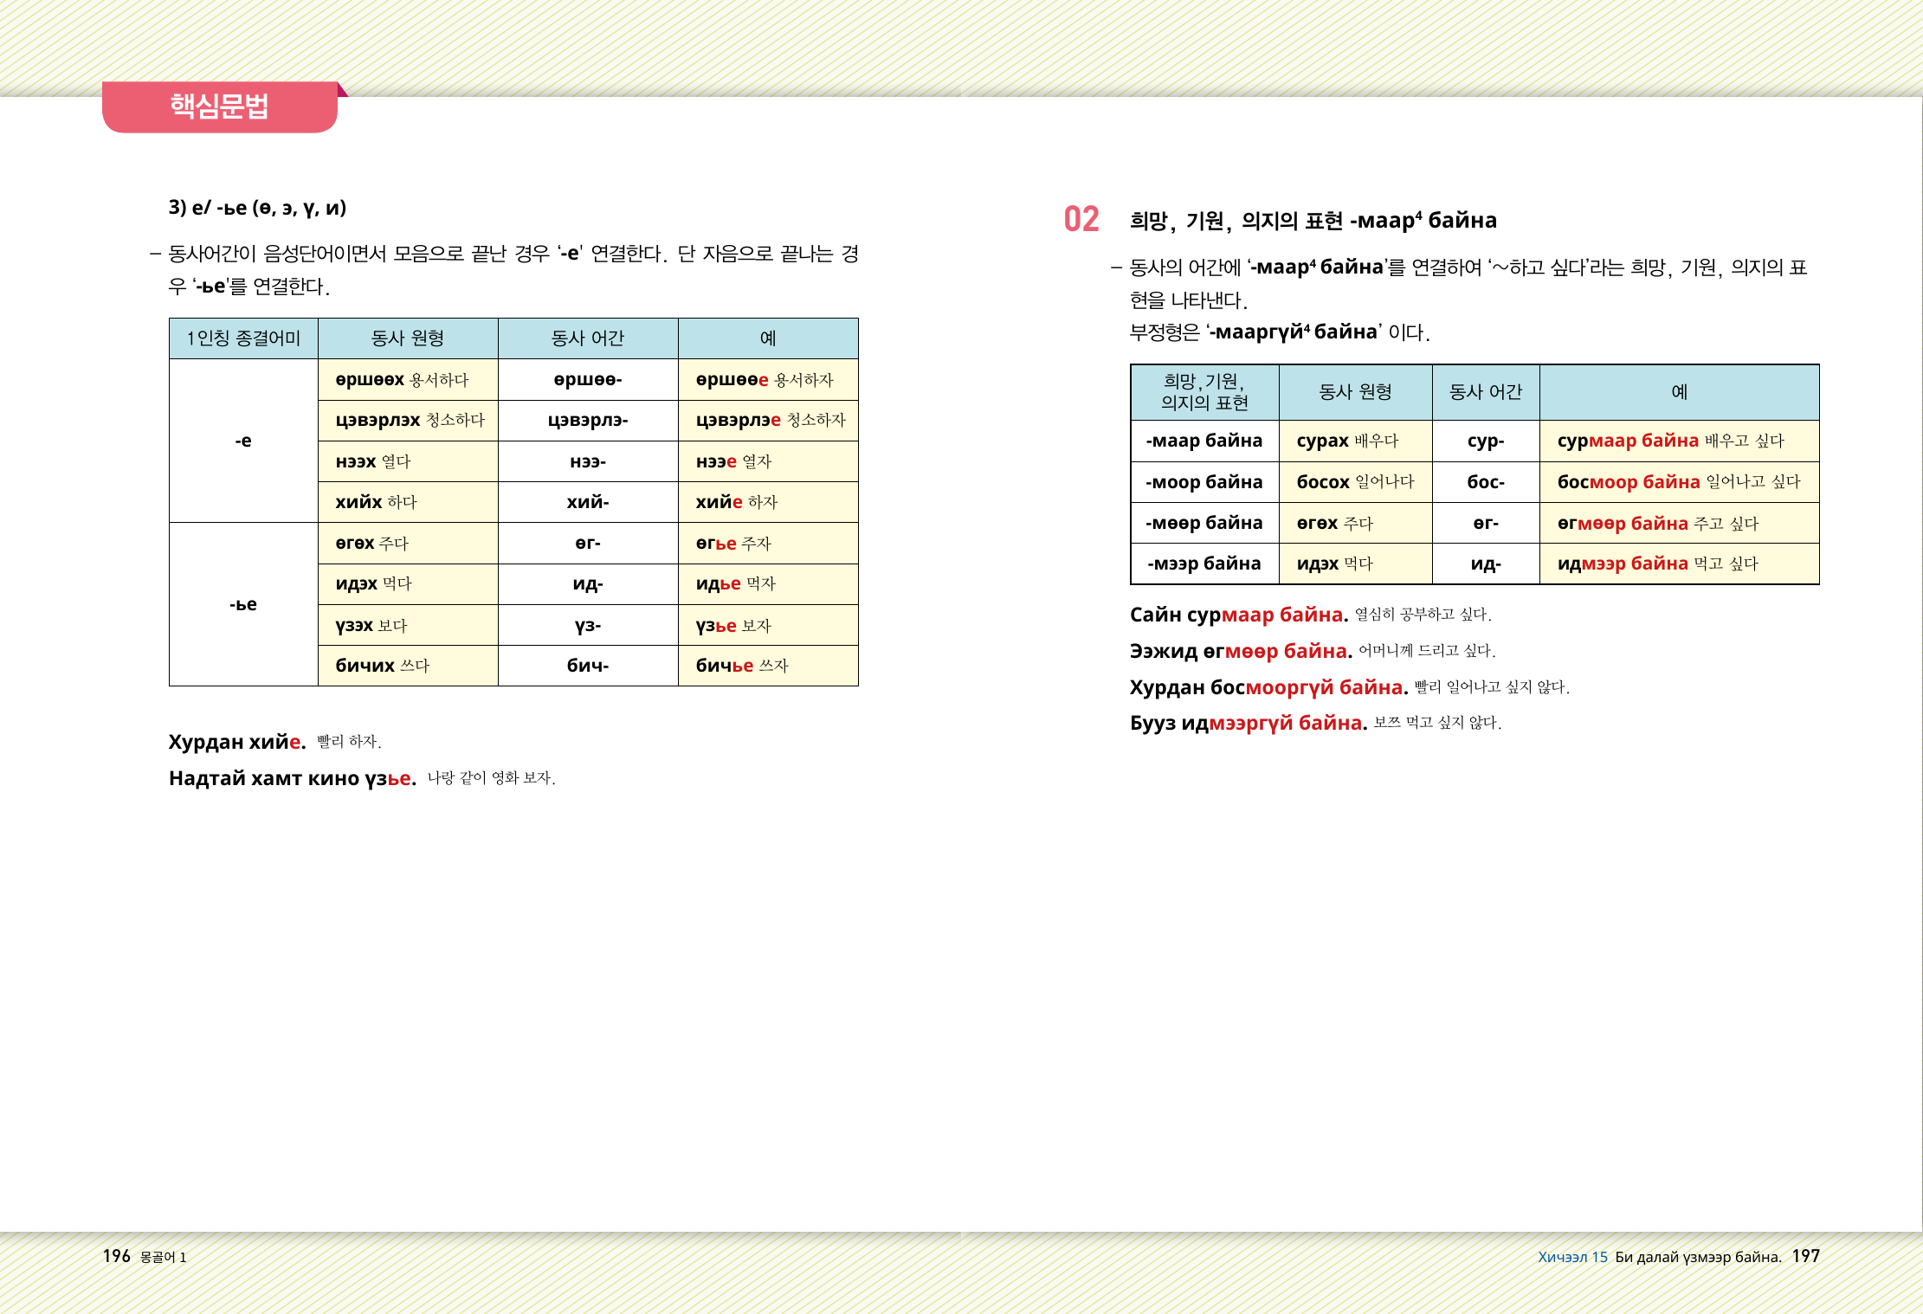Viewport: 1923px width, 1314px height.
Task: Click the sentence Сайн сурмаар байна
Action: tap(1238, 615)
